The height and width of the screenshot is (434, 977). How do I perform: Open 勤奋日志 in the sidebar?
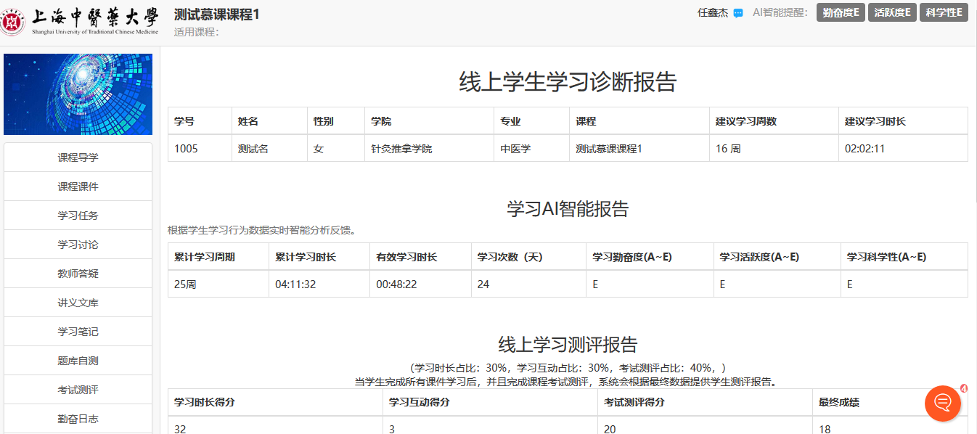[78, 419]
